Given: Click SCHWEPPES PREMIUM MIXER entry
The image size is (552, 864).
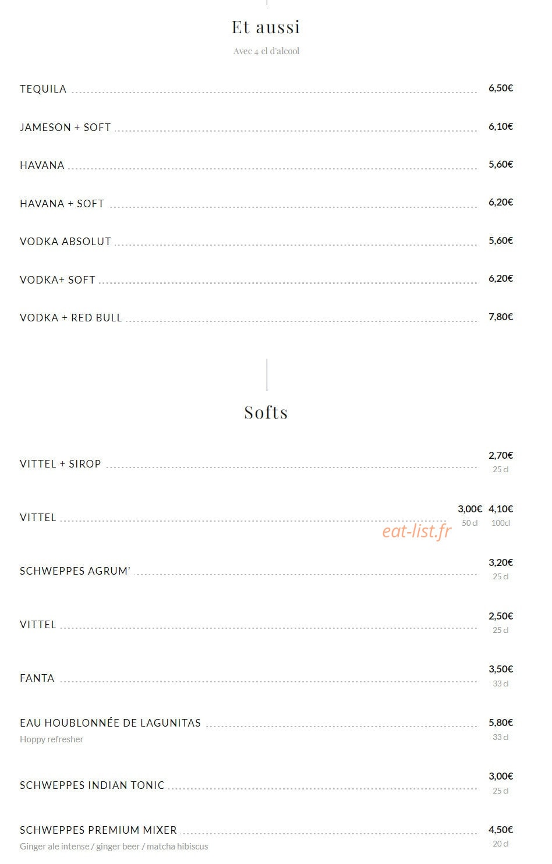Looking at the screenshot, I should pos(98,830).
